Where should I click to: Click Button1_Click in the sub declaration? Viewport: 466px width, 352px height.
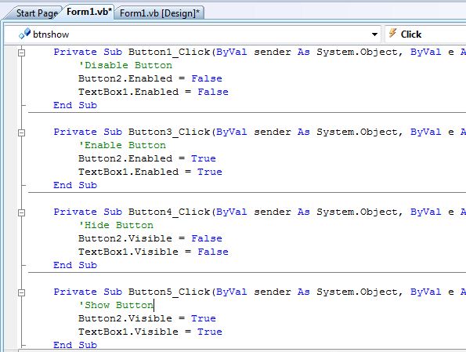point(169,52)
